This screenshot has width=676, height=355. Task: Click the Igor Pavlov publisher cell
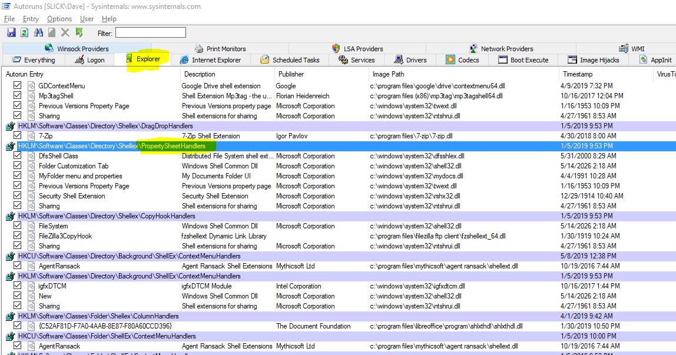[292, 136]
